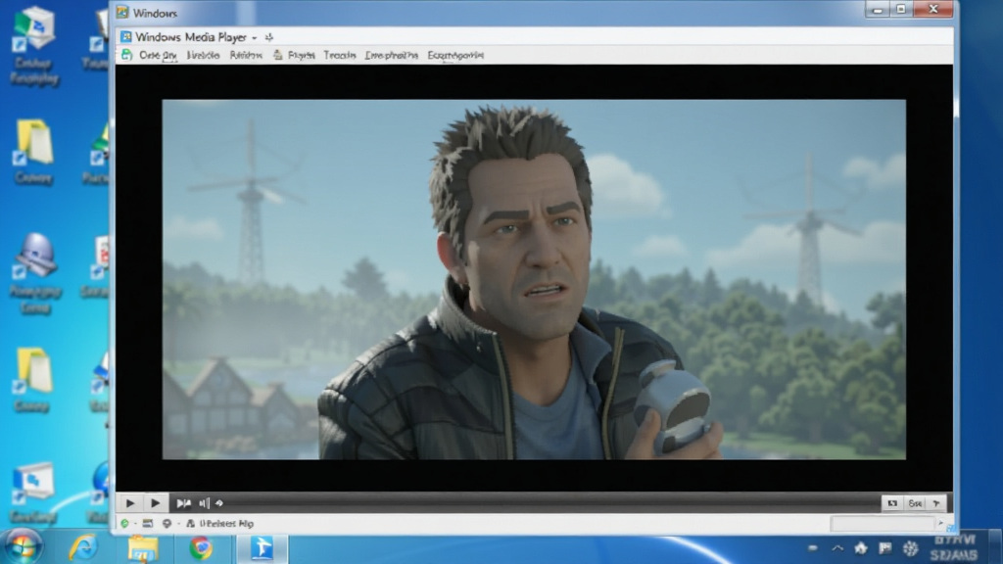Open the third text menu in the menu bar

pos(246,56)
